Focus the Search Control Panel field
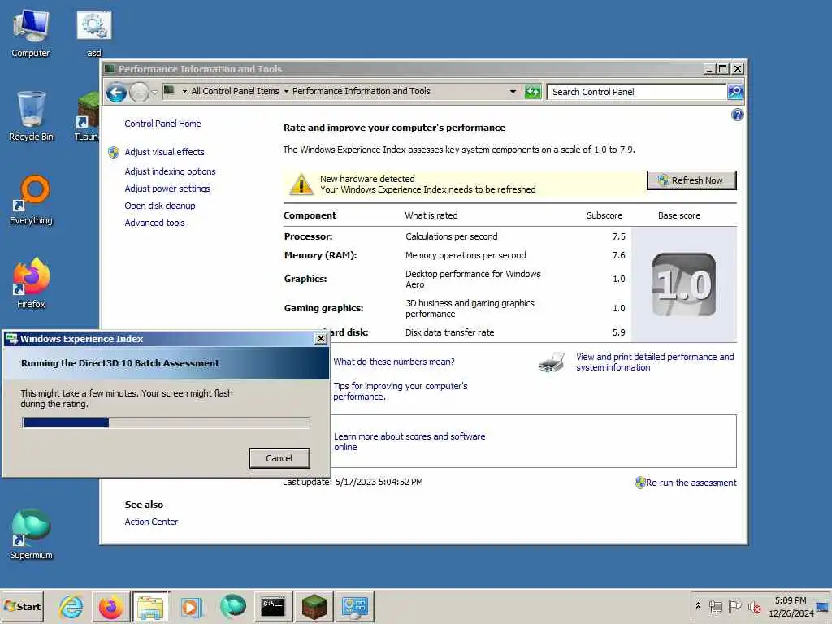Viewport: 832px width, 624px height. pos(636,92)
